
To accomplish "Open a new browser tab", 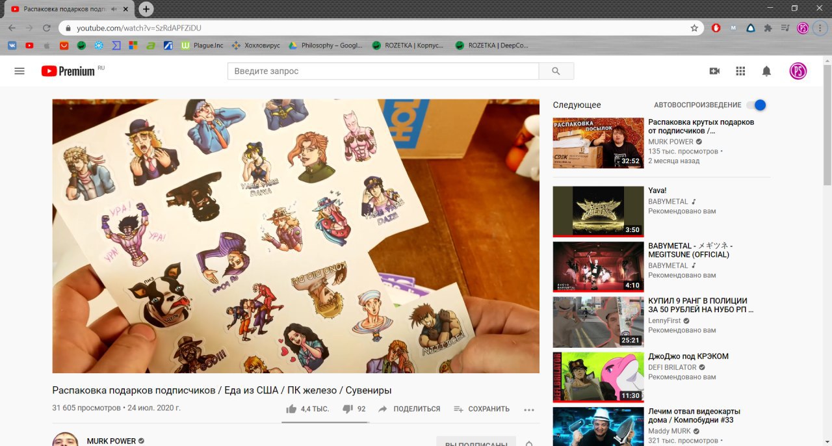I will pos(146,9).
